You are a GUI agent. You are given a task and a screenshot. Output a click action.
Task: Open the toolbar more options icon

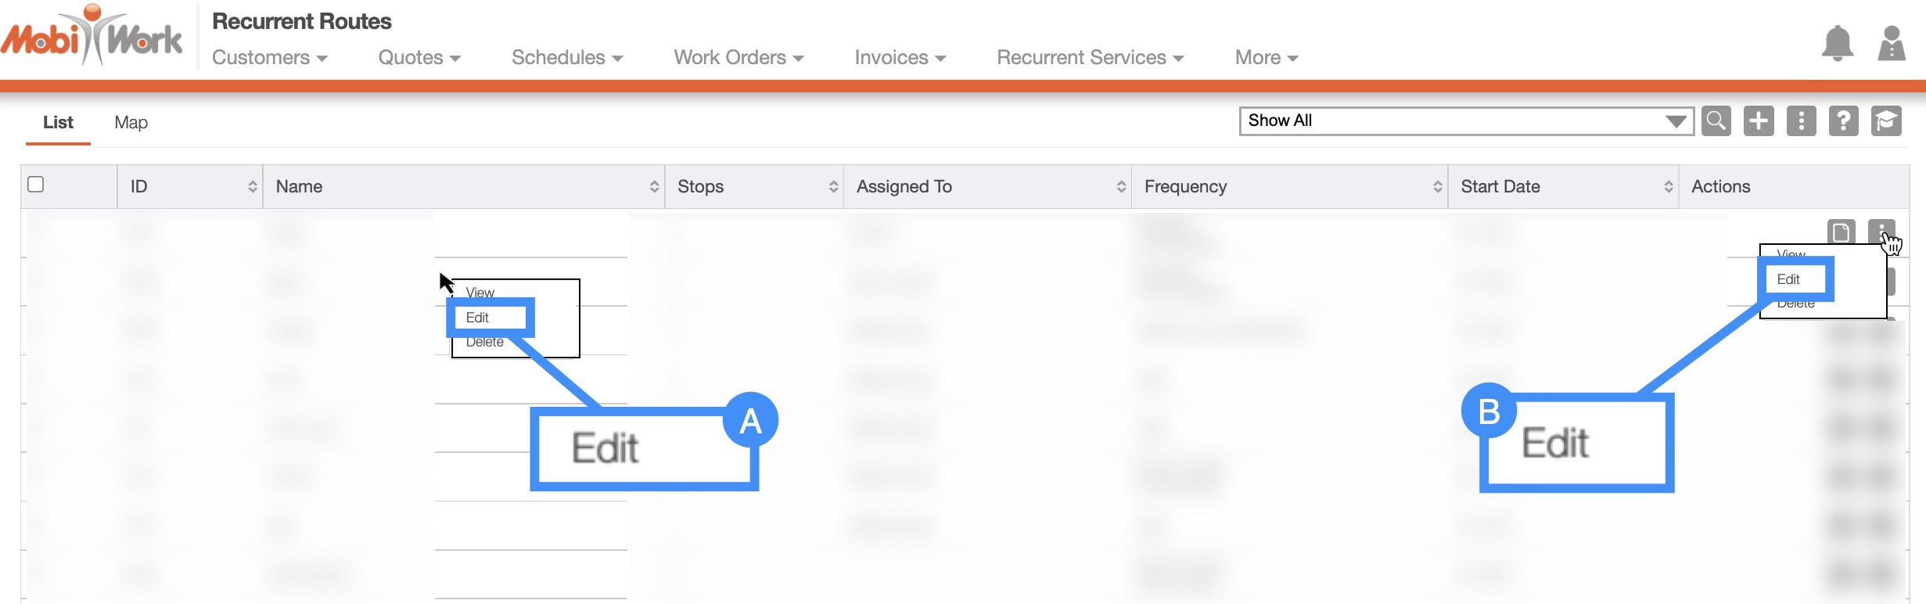pos(1801,121)
